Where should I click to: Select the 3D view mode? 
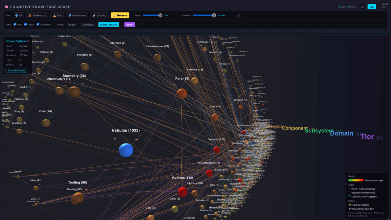[x=371, y=7]
